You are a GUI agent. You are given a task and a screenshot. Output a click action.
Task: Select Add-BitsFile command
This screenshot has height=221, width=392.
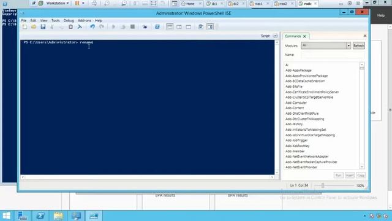point(294,87)
